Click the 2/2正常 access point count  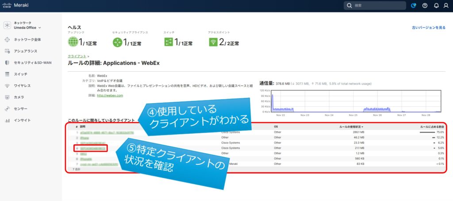229,43
